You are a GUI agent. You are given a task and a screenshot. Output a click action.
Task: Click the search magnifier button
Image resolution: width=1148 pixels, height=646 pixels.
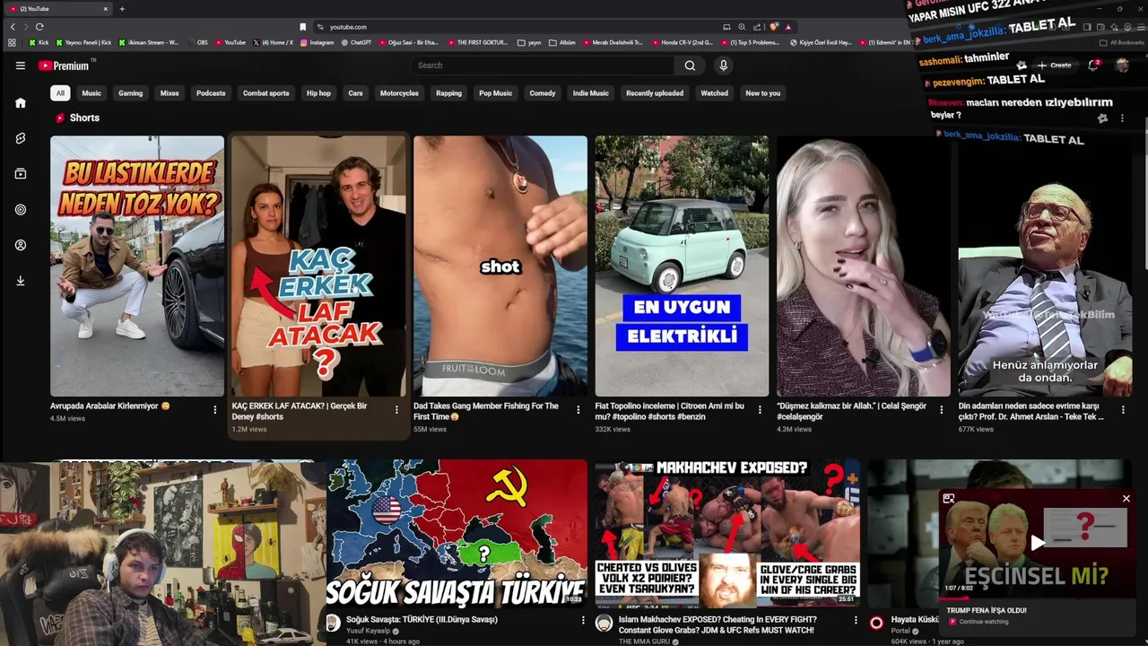tap(690, 65)
